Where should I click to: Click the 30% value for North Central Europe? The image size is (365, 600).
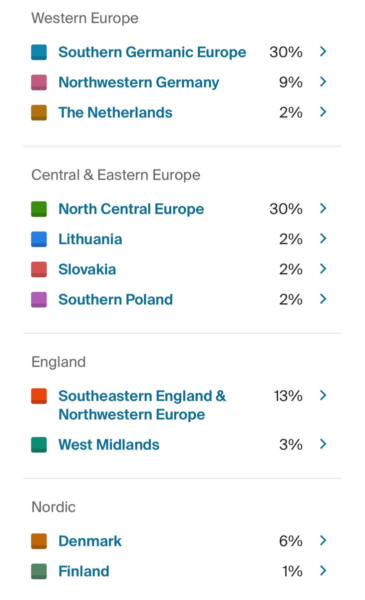coord(286,209)
